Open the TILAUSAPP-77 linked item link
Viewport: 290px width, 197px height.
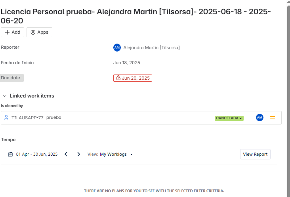coord(27,118)
